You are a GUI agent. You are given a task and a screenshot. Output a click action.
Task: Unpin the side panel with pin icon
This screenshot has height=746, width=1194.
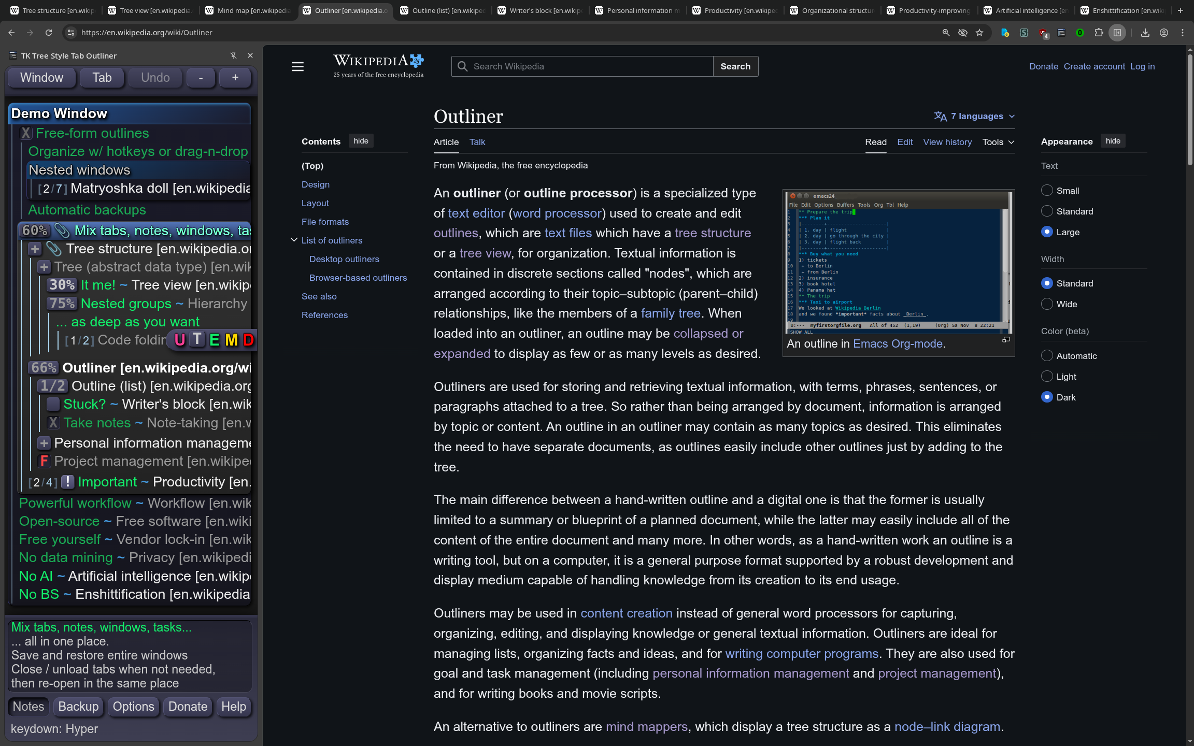click(x=234, y=55)
